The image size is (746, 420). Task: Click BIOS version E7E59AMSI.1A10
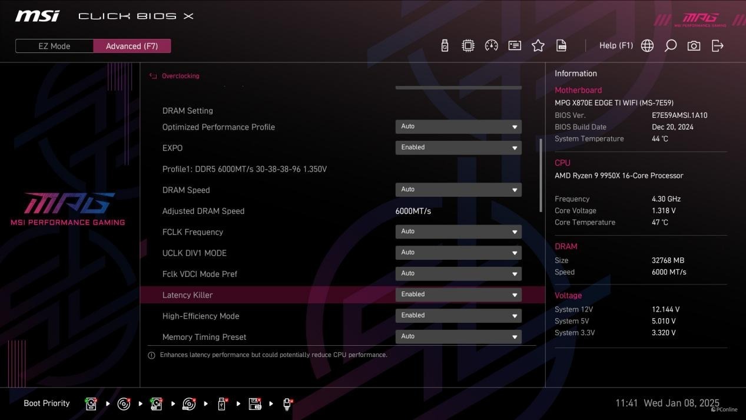pos(679,115)
